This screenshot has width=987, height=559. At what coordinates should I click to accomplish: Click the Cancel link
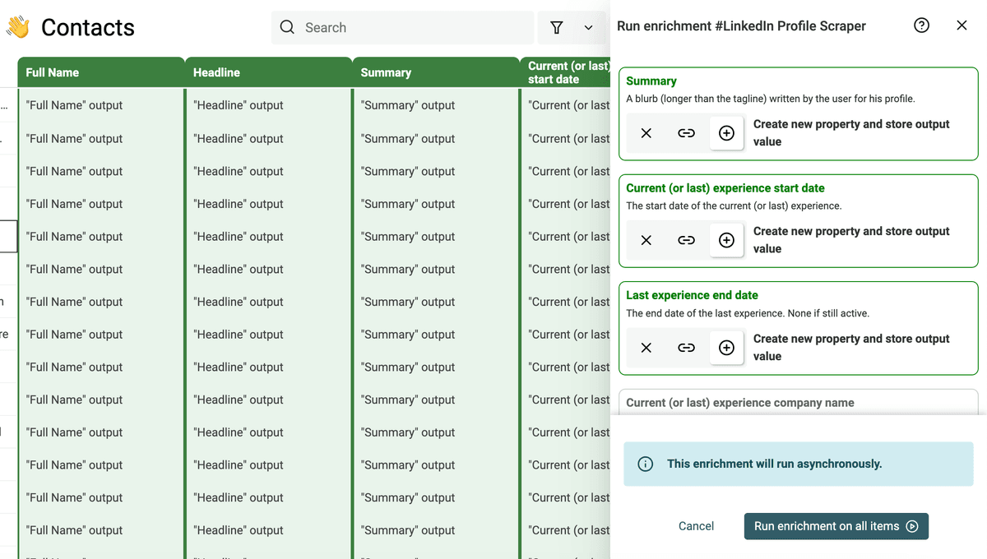[696, 526]
